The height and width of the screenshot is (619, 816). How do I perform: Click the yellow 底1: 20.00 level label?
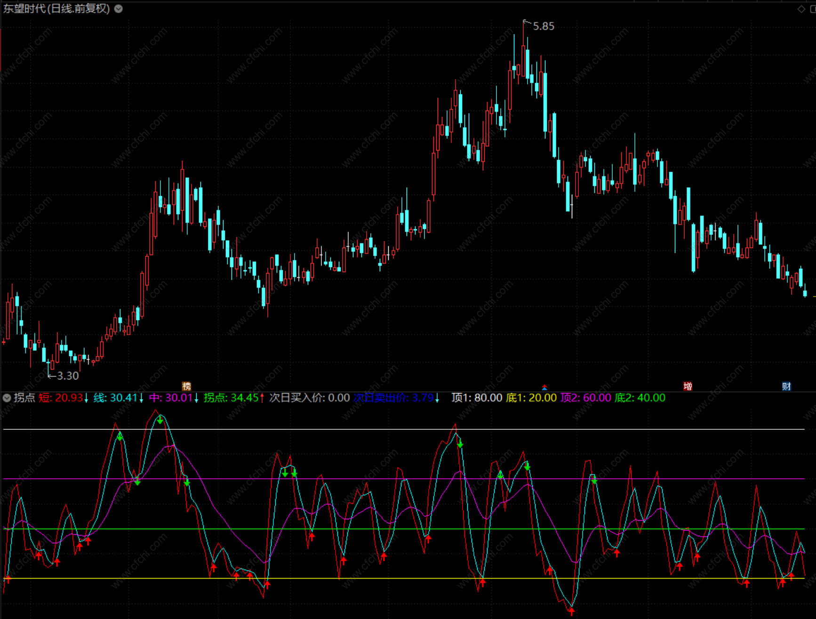[531, 398]
